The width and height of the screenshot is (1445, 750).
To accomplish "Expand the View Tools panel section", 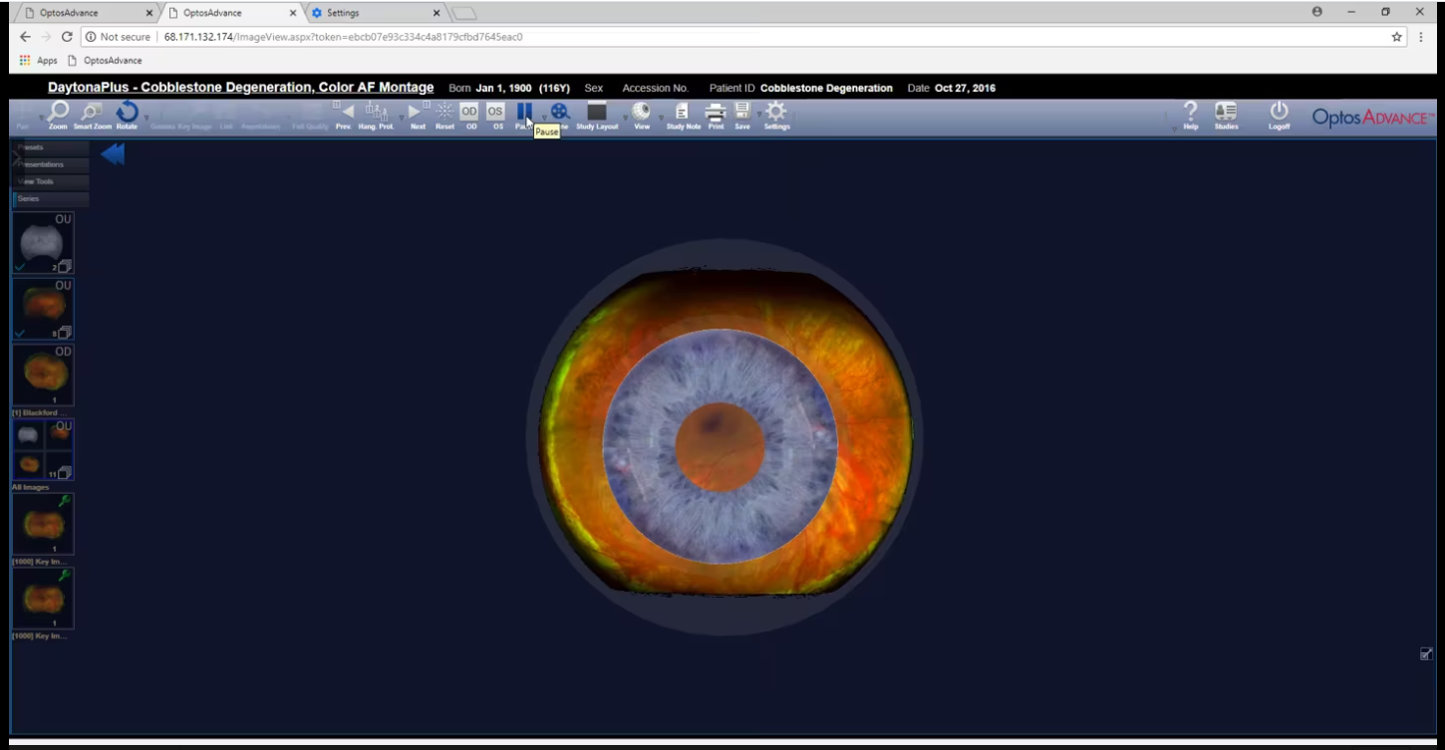I will coord(51,181).
